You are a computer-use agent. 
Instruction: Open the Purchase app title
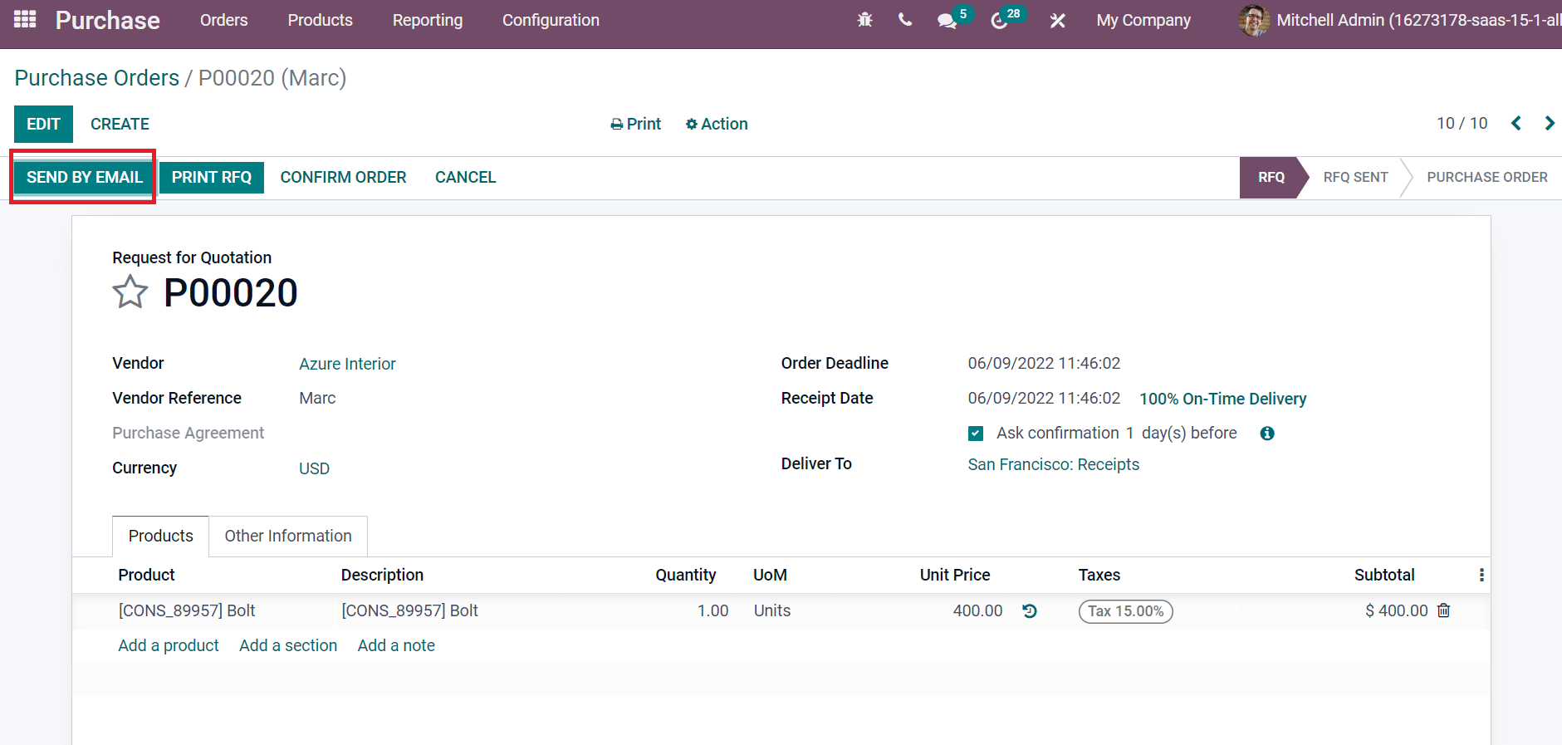click(x=108, y=20)
